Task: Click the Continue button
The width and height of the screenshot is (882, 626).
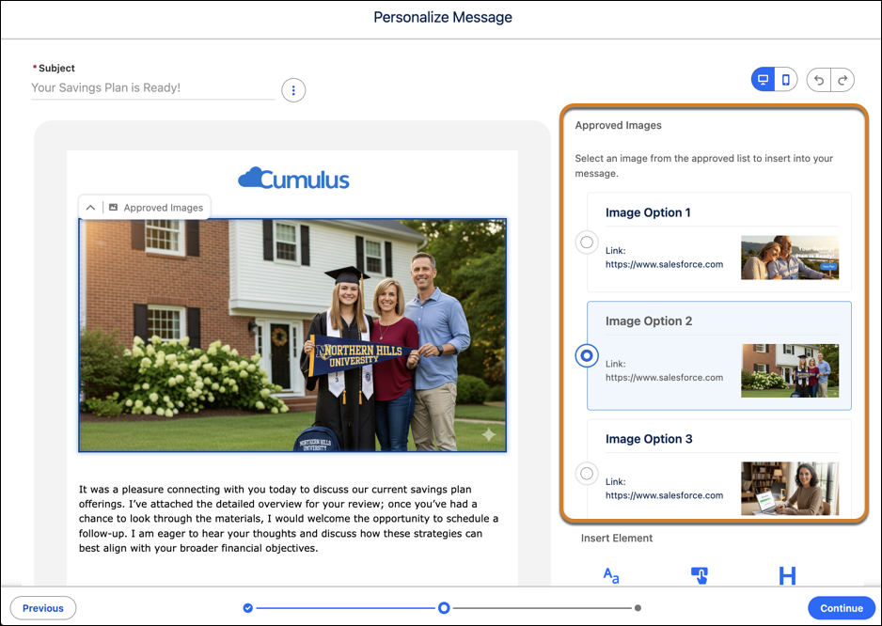Action: [x=841, y=608]
